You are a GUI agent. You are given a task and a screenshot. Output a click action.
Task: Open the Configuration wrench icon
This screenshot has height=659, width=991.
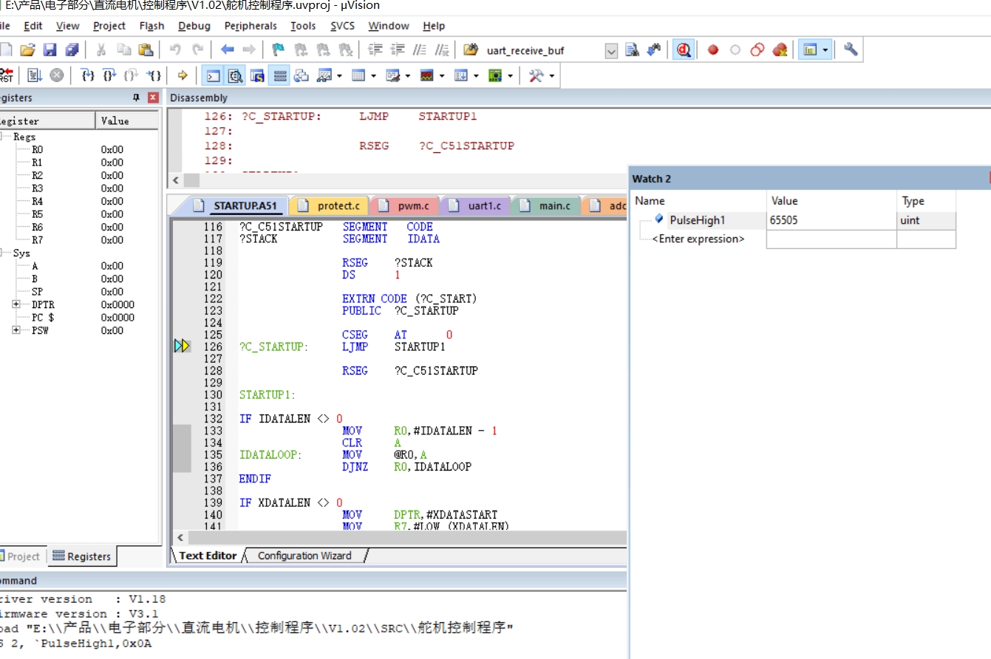(x=851, y=50)
